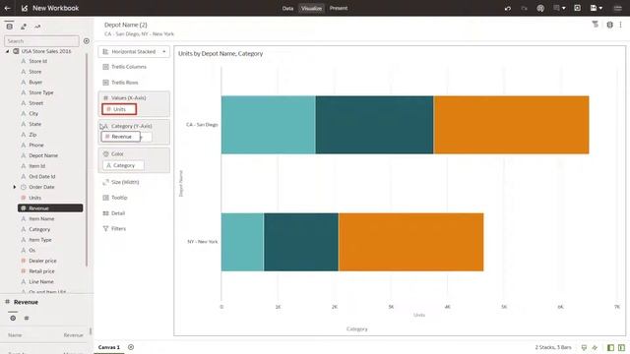Click the orange NY - New York bar segment

point(411,242)
